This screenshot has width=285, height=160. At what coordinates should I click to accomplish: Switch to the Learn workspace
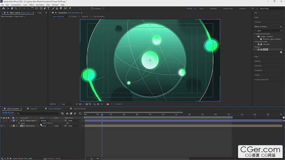(201, 8)
